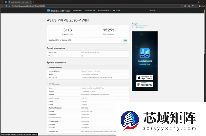This screenshot has width=206, height=136.
Task: Click the Operating System value
Action: click(x=91, y=71)
